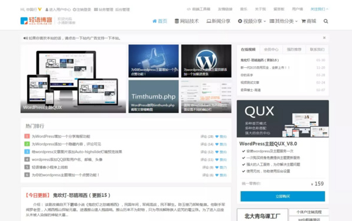Screen dimensions: 352x221
Task: Switch to the 在线视频 sidebar tab
Action: click(x=248, y=50)
